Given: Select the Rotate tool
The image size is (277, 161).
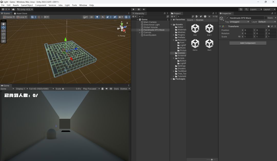Looking at the screenshot, I should pos(3,31).
